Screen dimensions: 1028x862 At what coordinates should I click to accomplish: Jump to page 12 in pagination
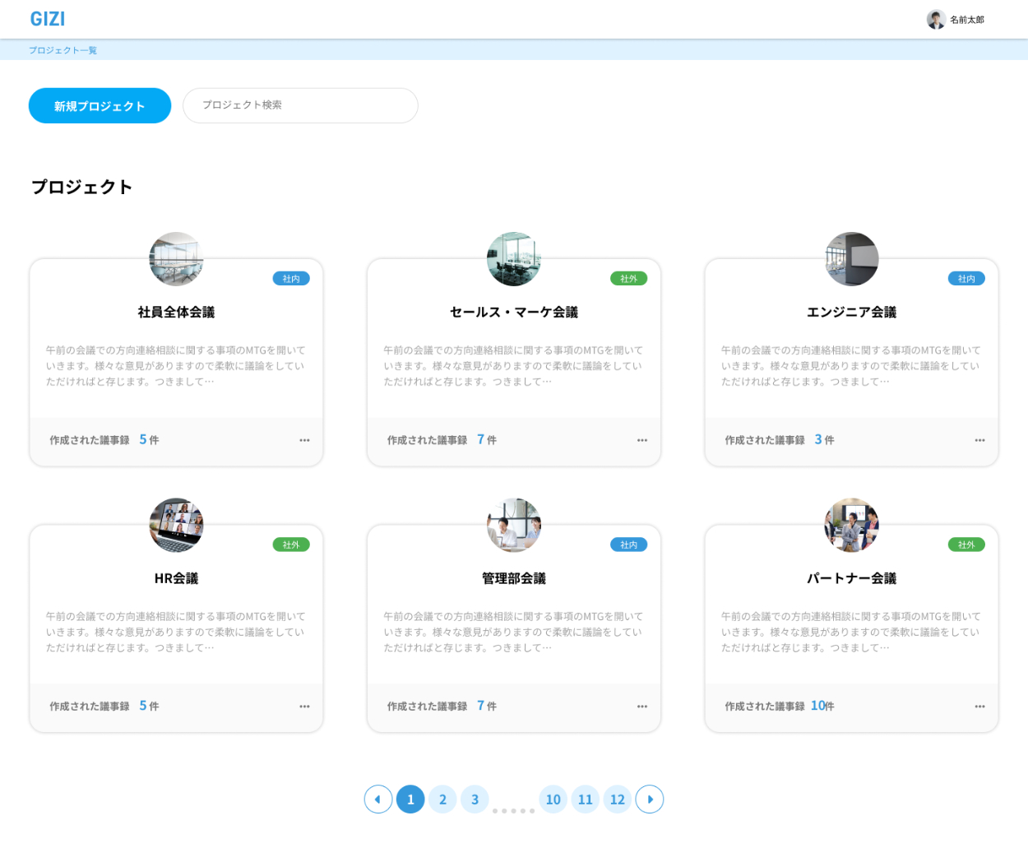point(618,799)
